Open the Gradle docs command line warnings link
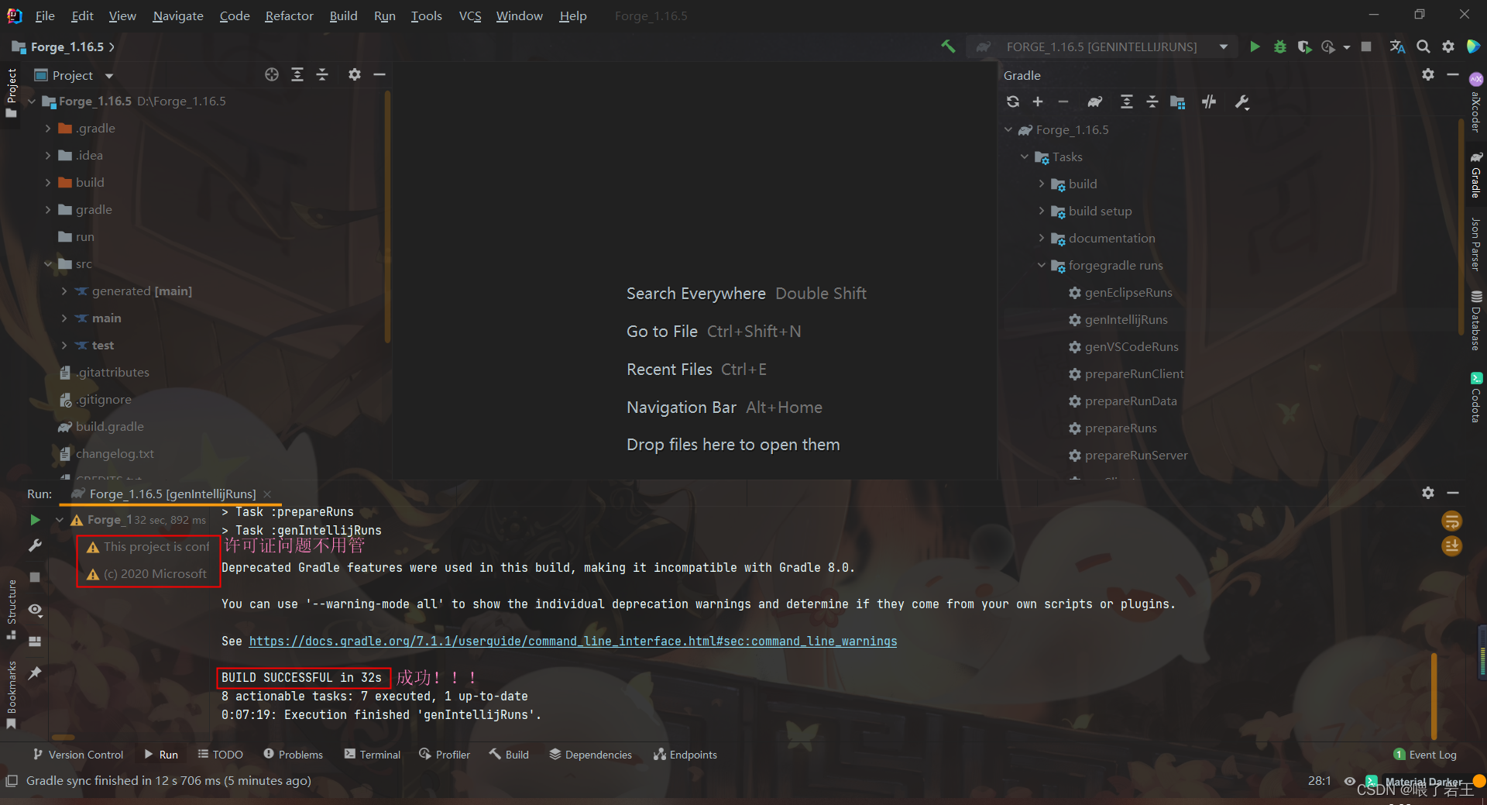Image resolution: width=1487 pixels, height=805 pixels. pyautogui.click(x=572, y=641)
